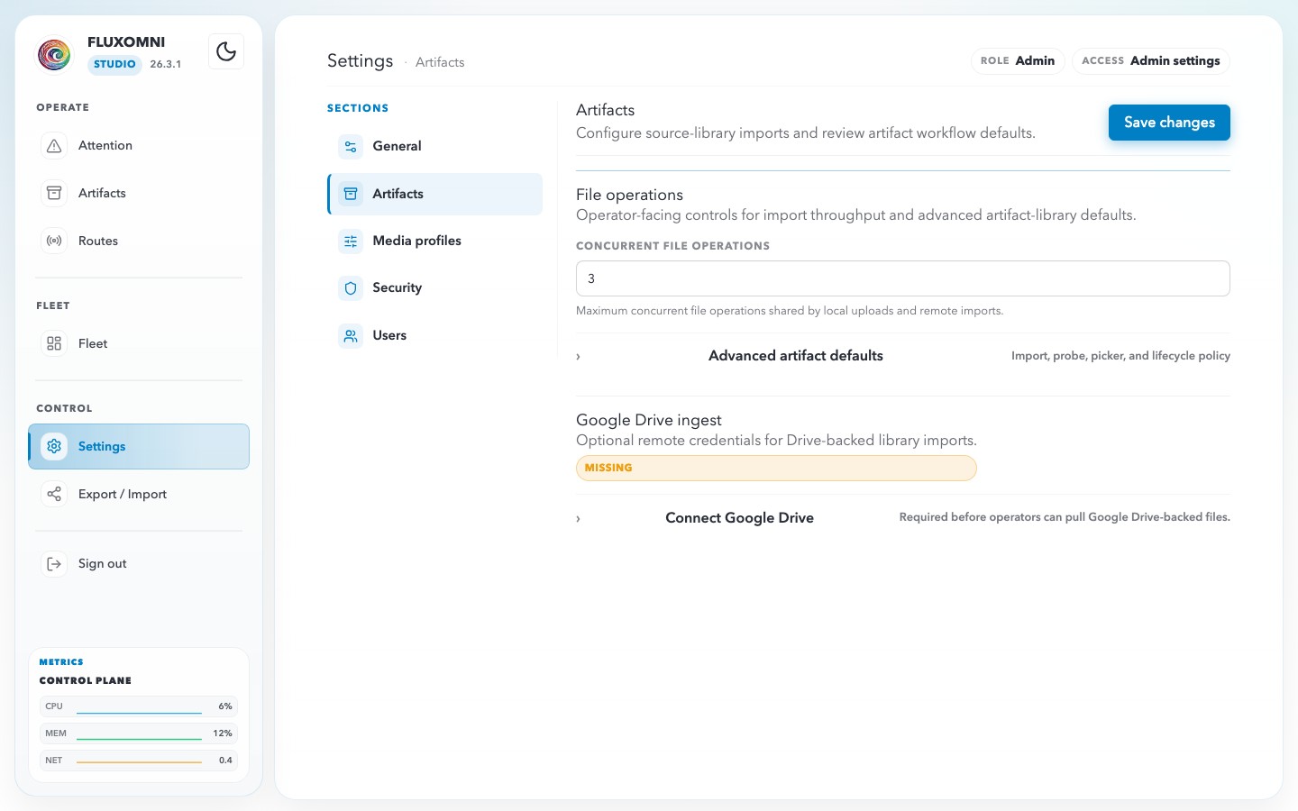Click the Settings breadcrumb title

361,61
